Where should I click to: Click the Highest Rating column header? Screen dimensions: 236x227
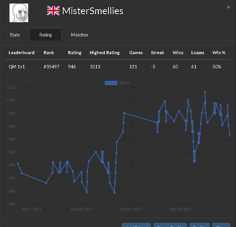(105, 53)
